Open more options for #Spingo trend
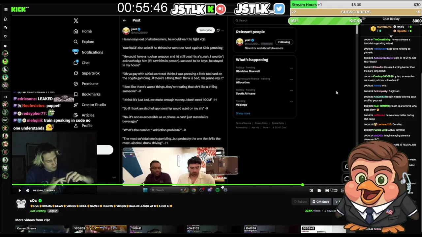Viewport: 422px width, 237px height. click(291, 102)
